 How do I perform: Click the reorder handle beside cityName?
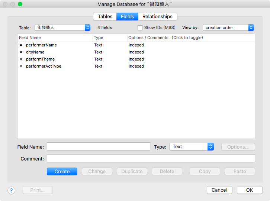(21, 52)
